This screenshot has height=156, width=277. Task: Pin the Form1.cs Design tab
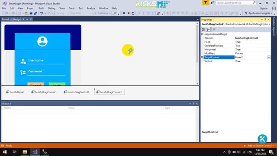[23, 19]
